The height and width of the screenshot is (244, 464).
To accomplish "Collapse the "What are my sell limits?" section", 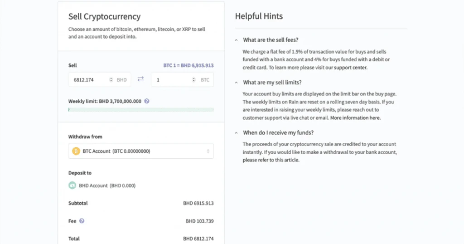I will (x=236, y=83).
